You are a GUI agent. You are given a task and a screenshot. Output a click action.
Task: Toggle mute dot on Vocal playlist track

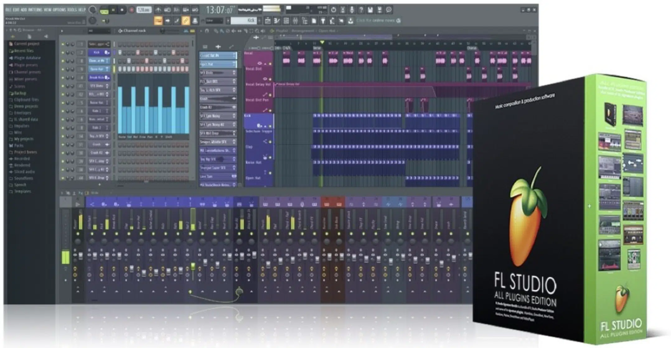point(270,64)
